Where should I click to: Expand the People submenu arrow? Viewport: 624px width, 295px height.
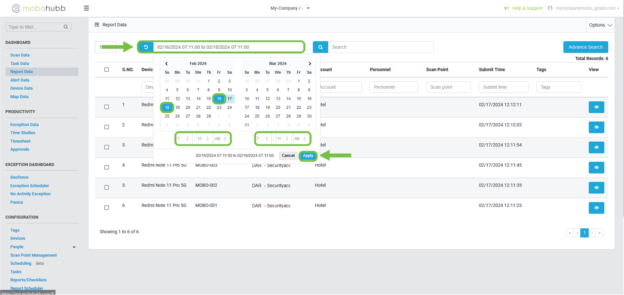[x=74, y=247]
